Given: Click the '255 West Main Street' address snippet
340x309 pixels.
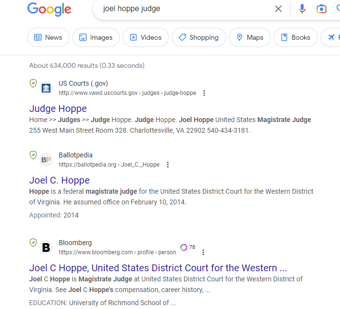Looking at the screenshot, I should [140, 130].
